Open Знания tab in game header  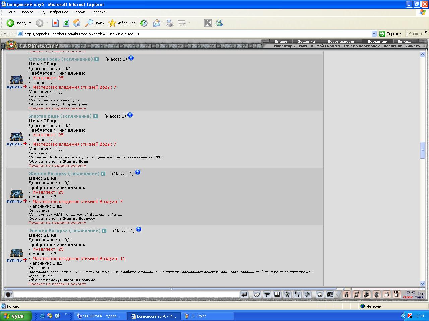pos(282,41)
